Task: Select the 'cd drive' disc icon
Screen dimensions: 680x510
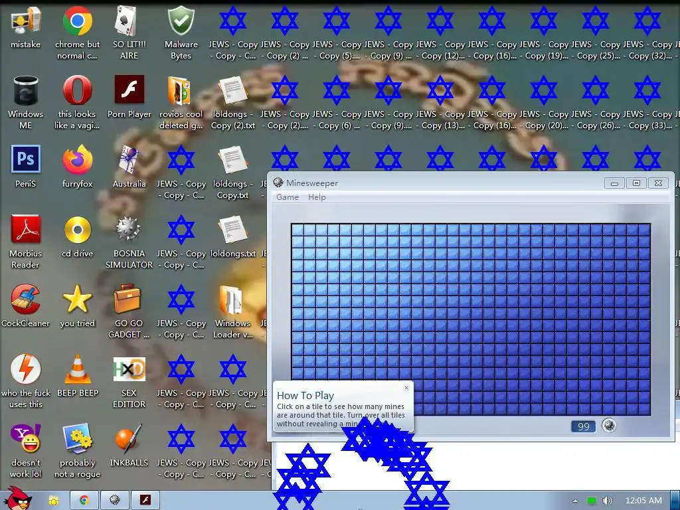Action: click(x=77, y=236)
